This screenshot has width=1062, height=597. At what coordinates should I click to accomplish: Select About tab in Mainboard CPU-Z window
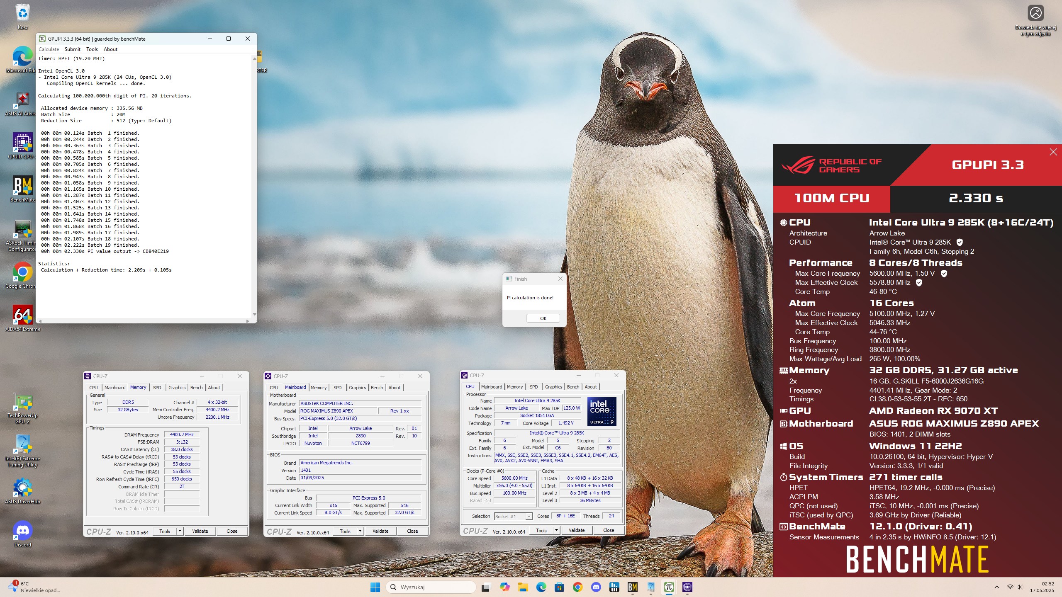click(x=395, y=388)
